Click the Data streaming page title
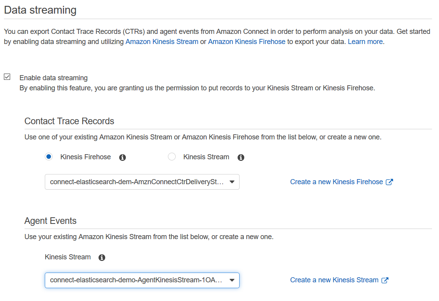Viewport: 439px width, 301px height. [x=41, y=10]
